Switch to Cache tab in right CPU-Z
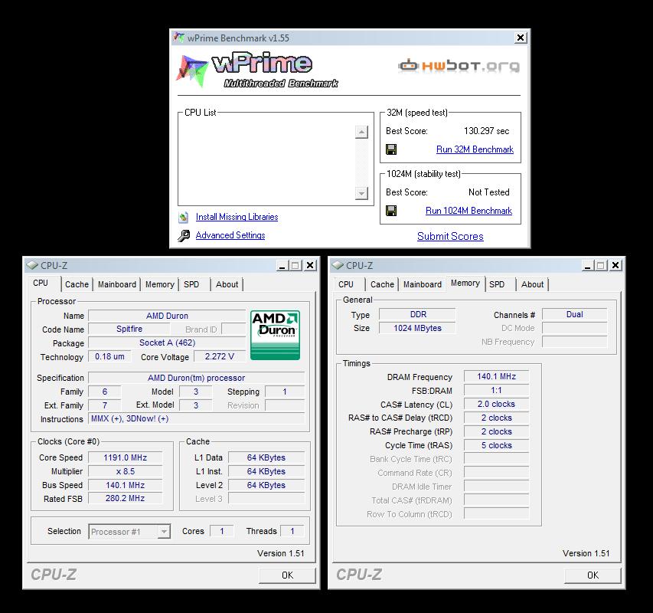Viewport: 653px width, 613px height. click(382, 284)
